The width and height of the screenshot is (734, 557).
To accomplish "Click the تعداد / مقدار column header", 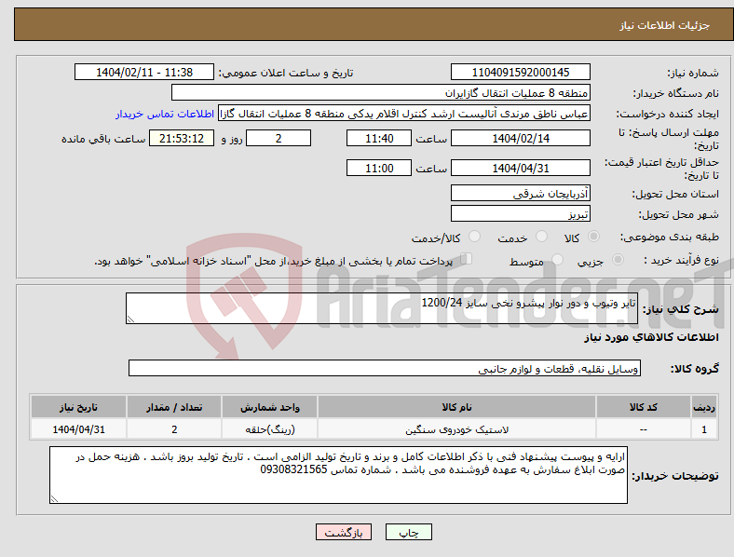I will point(174,407).
